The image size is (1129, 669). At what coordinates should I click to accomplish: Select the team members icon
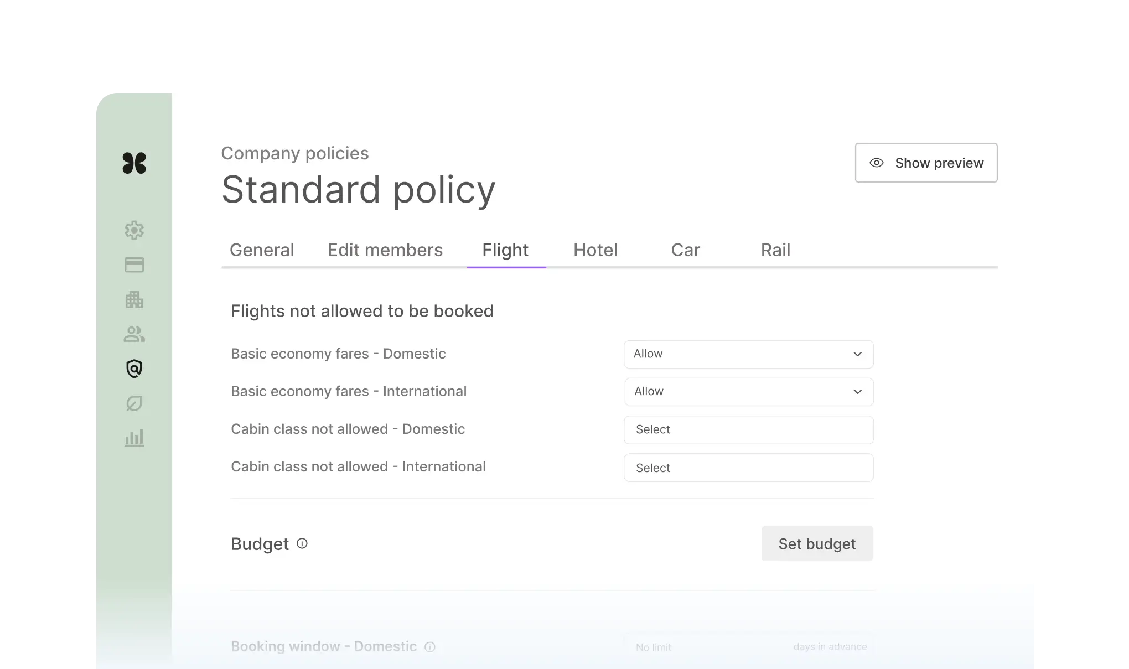[134, 334]
